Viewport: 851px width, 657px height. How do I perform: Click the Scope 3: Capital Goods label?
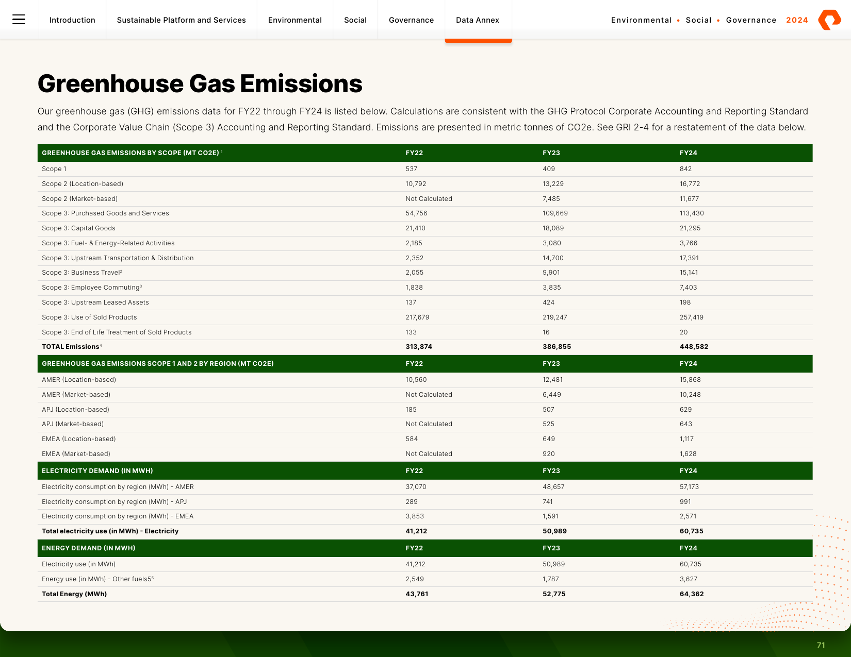(78, 228)
